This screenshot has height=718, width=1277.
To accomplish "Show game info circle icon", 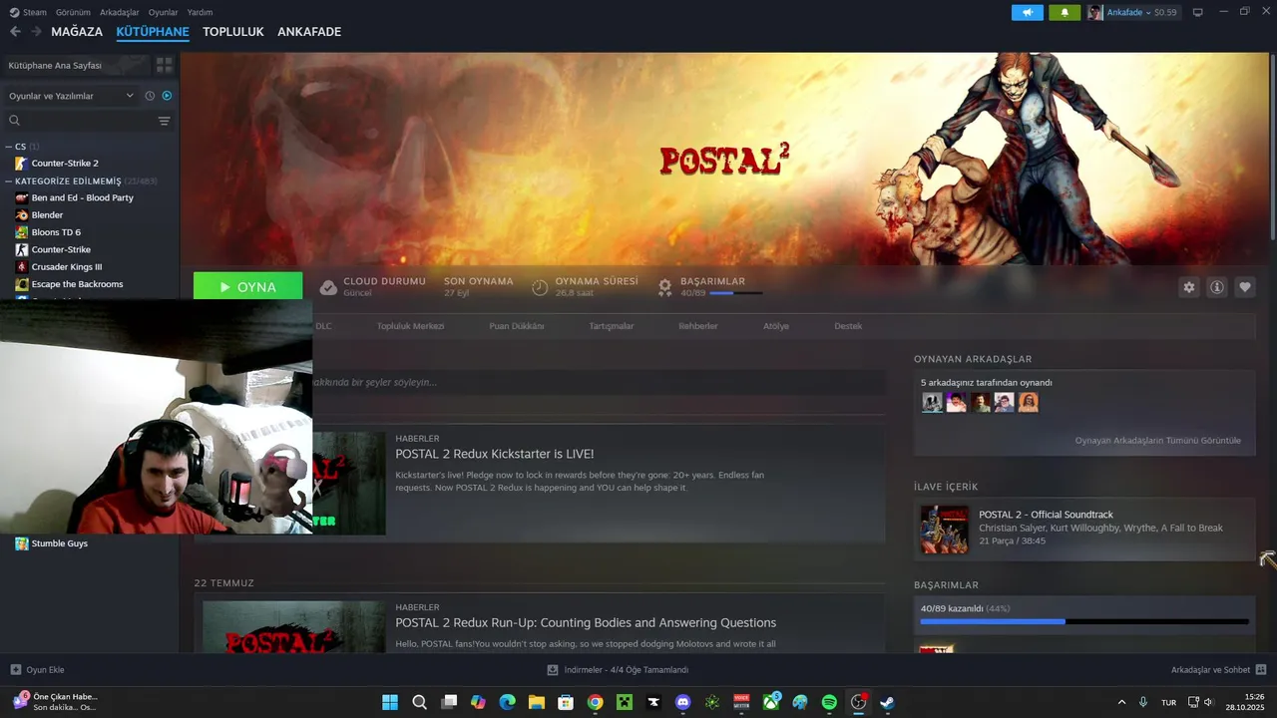I will (x=1217, y=287).
